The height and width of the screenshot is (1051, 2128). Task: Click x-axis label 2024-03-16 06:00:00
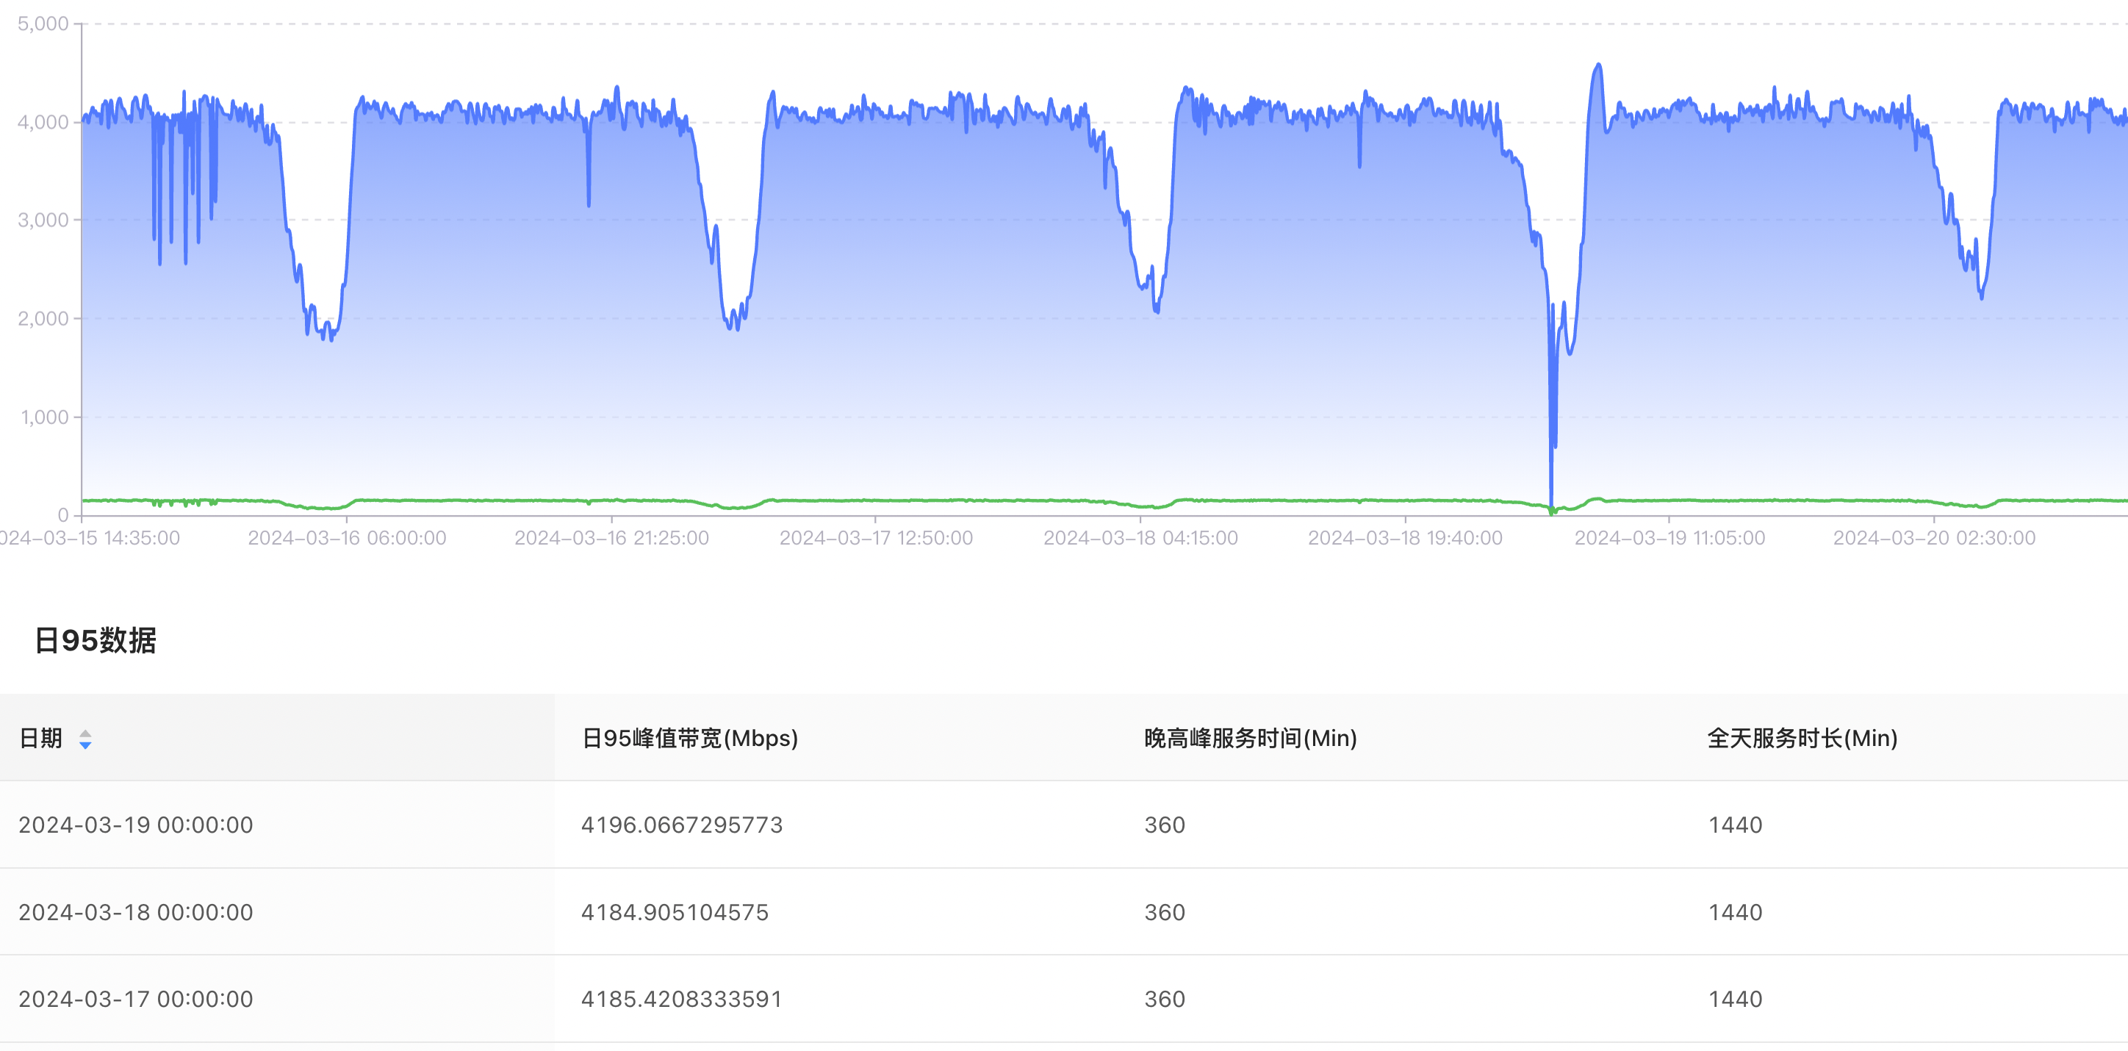347,538
